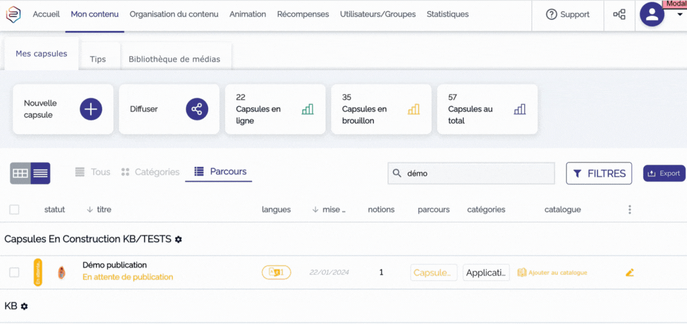Tick checkbox for Démo publication row
The image size is (687, 324).
[x=15, y=273]
